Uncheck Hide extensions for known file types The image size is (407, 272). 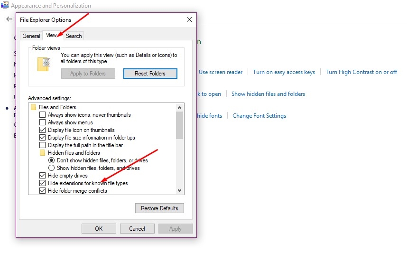[42, 183]
